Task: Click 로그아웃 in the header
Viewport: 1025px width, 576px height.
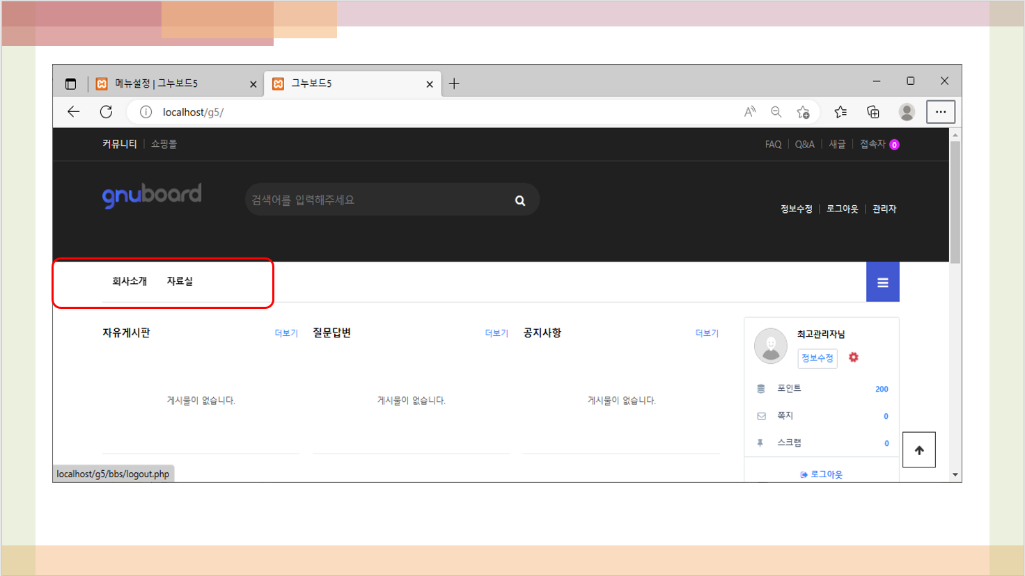Action: [x=843, y=209]
